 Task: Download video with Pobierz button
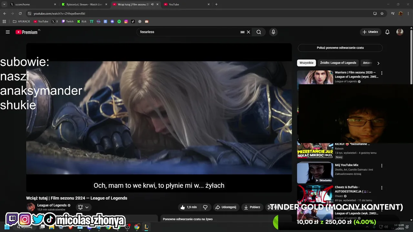point(252,207)
